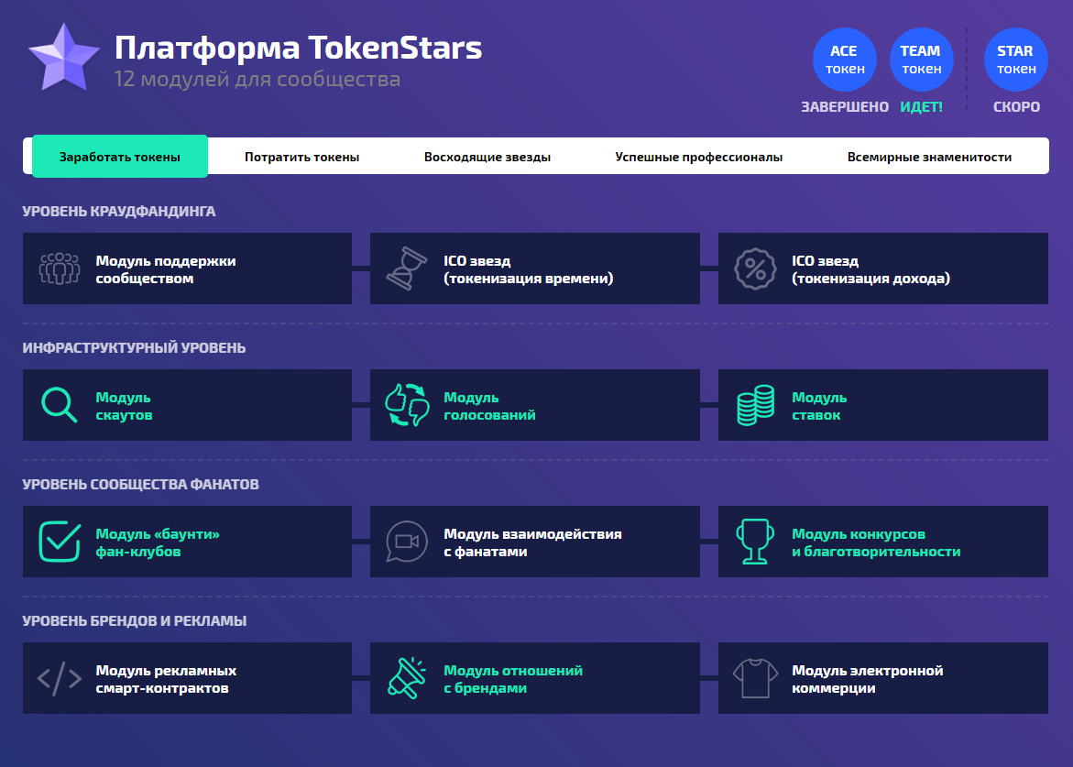Viewport: 1073px width, 767px height.
Task: Click 'Модуль отношений с брендами' label
Action: tap(512, 679)
